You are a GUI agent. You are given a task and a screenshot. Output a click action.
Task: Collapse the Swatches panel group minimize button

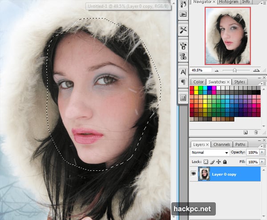259,78
